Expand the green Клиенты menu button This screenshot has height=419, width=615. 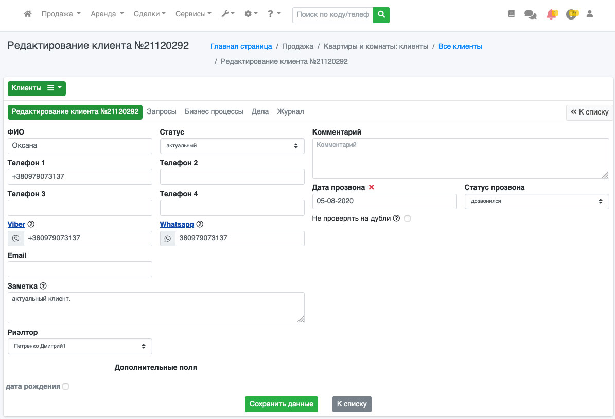[x=37, y=88]
